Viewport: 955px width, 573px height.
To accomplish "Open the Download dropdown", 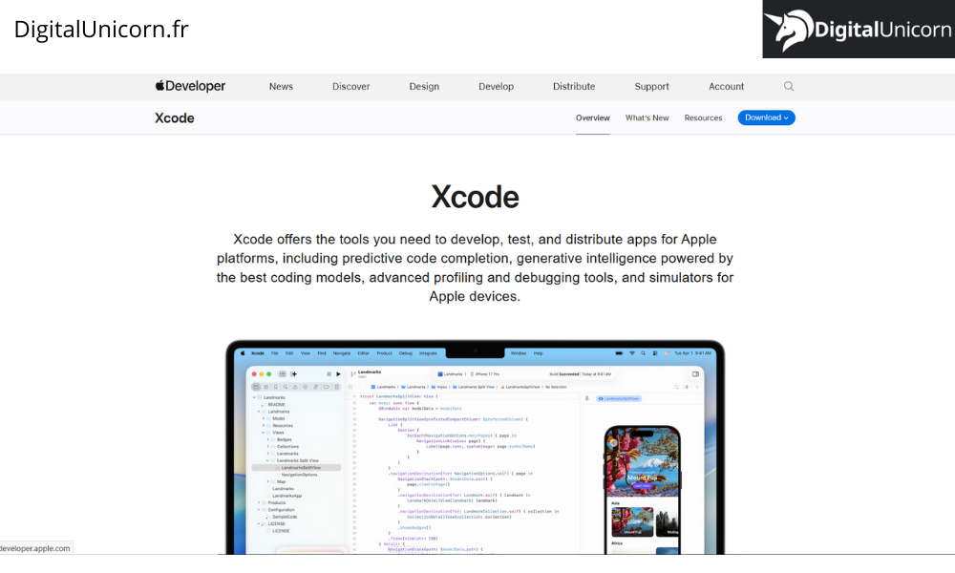I will coord(766,117).
